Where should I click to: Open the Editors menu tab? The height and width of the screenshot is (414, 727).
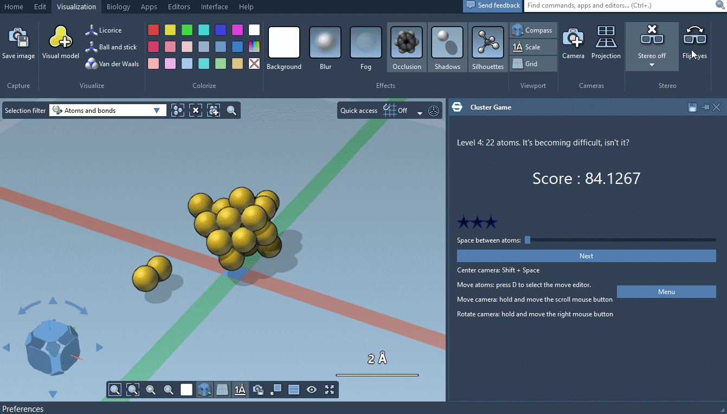[x=179, y=7]
